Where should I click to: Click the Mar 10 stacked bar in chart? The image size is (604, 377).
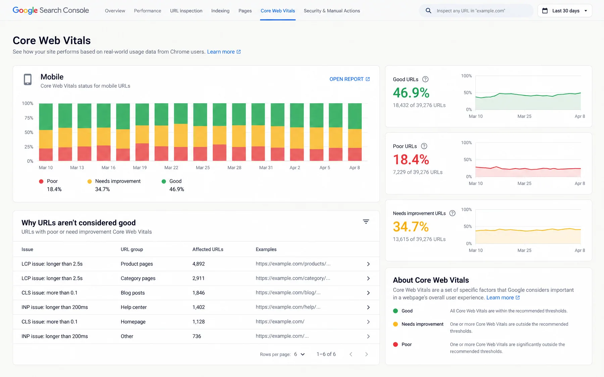pyautogui.click(x=46, y=132)
